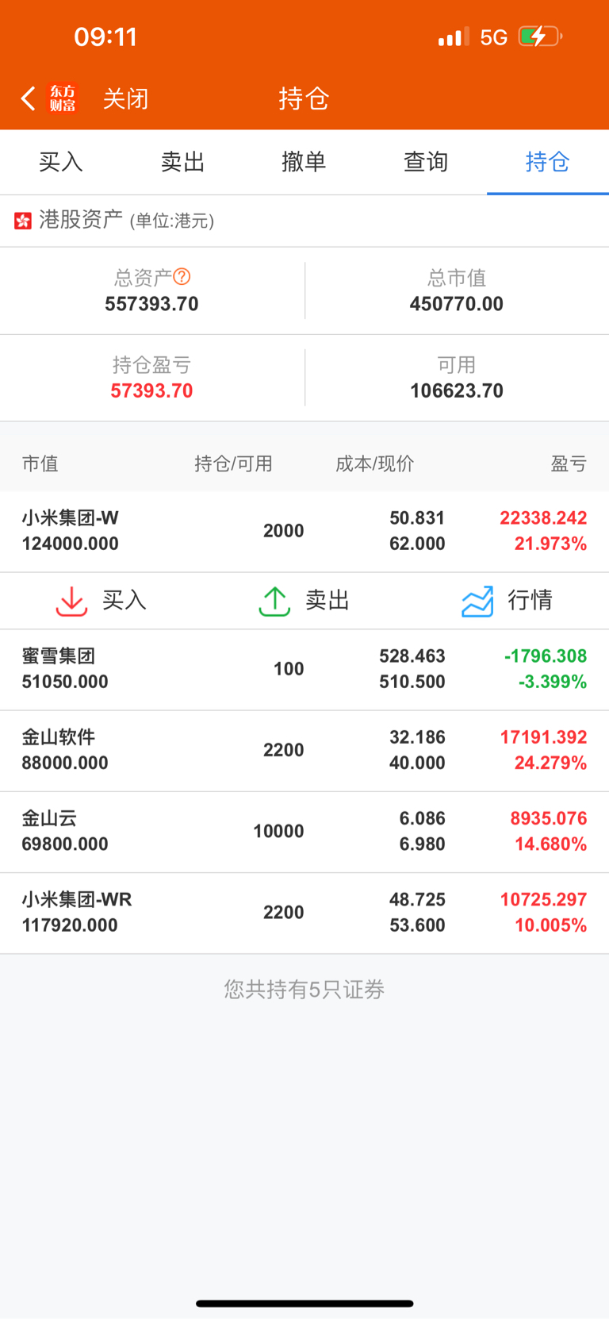Tap 您共持有5只证券 footer text
Viewport: 609px width, 1319px height.
(x=304, y=989)
